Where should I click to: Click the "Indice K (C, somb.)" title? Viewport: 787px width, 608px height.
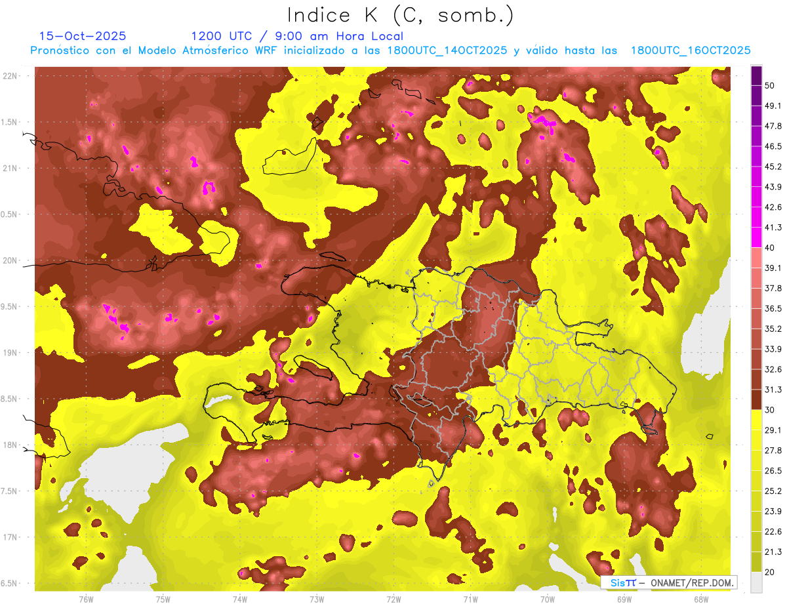click(x=400, y=16)
